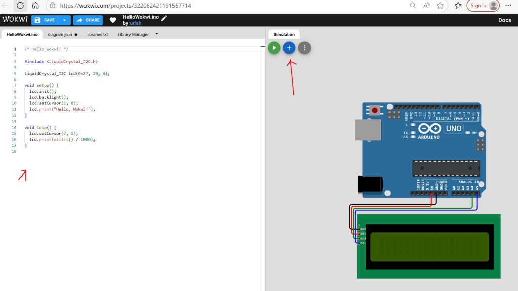The image size is (518, 291).
Task: Open the simulation three-dot options menu
Action: point(304,48)
